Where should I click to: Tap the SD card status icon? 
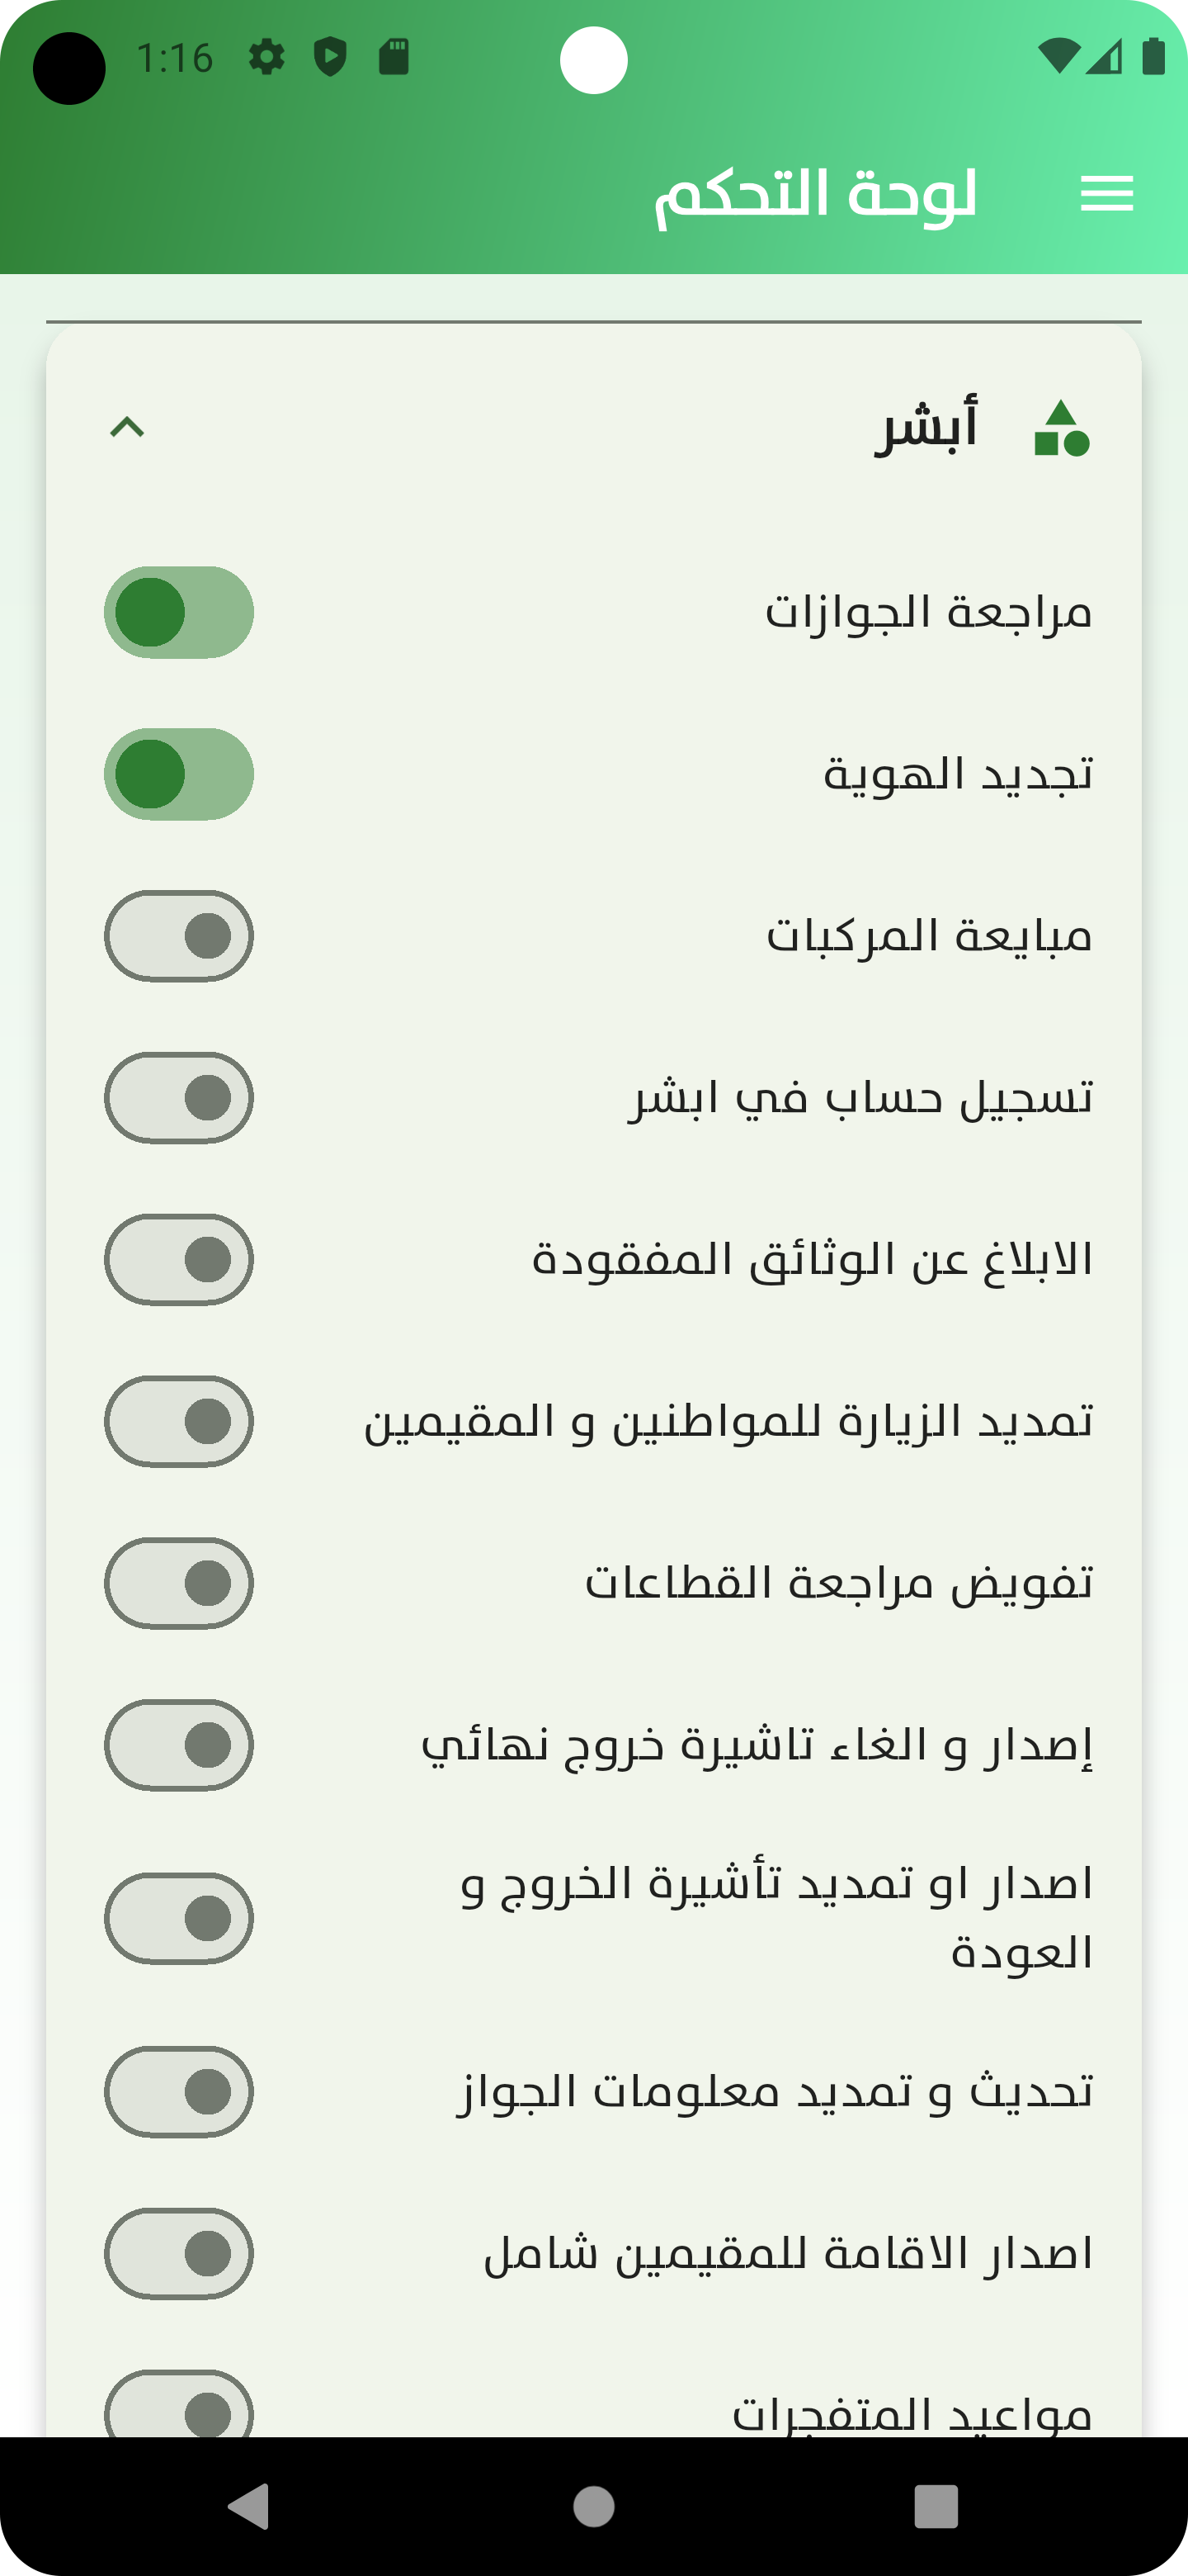(394, 57)
